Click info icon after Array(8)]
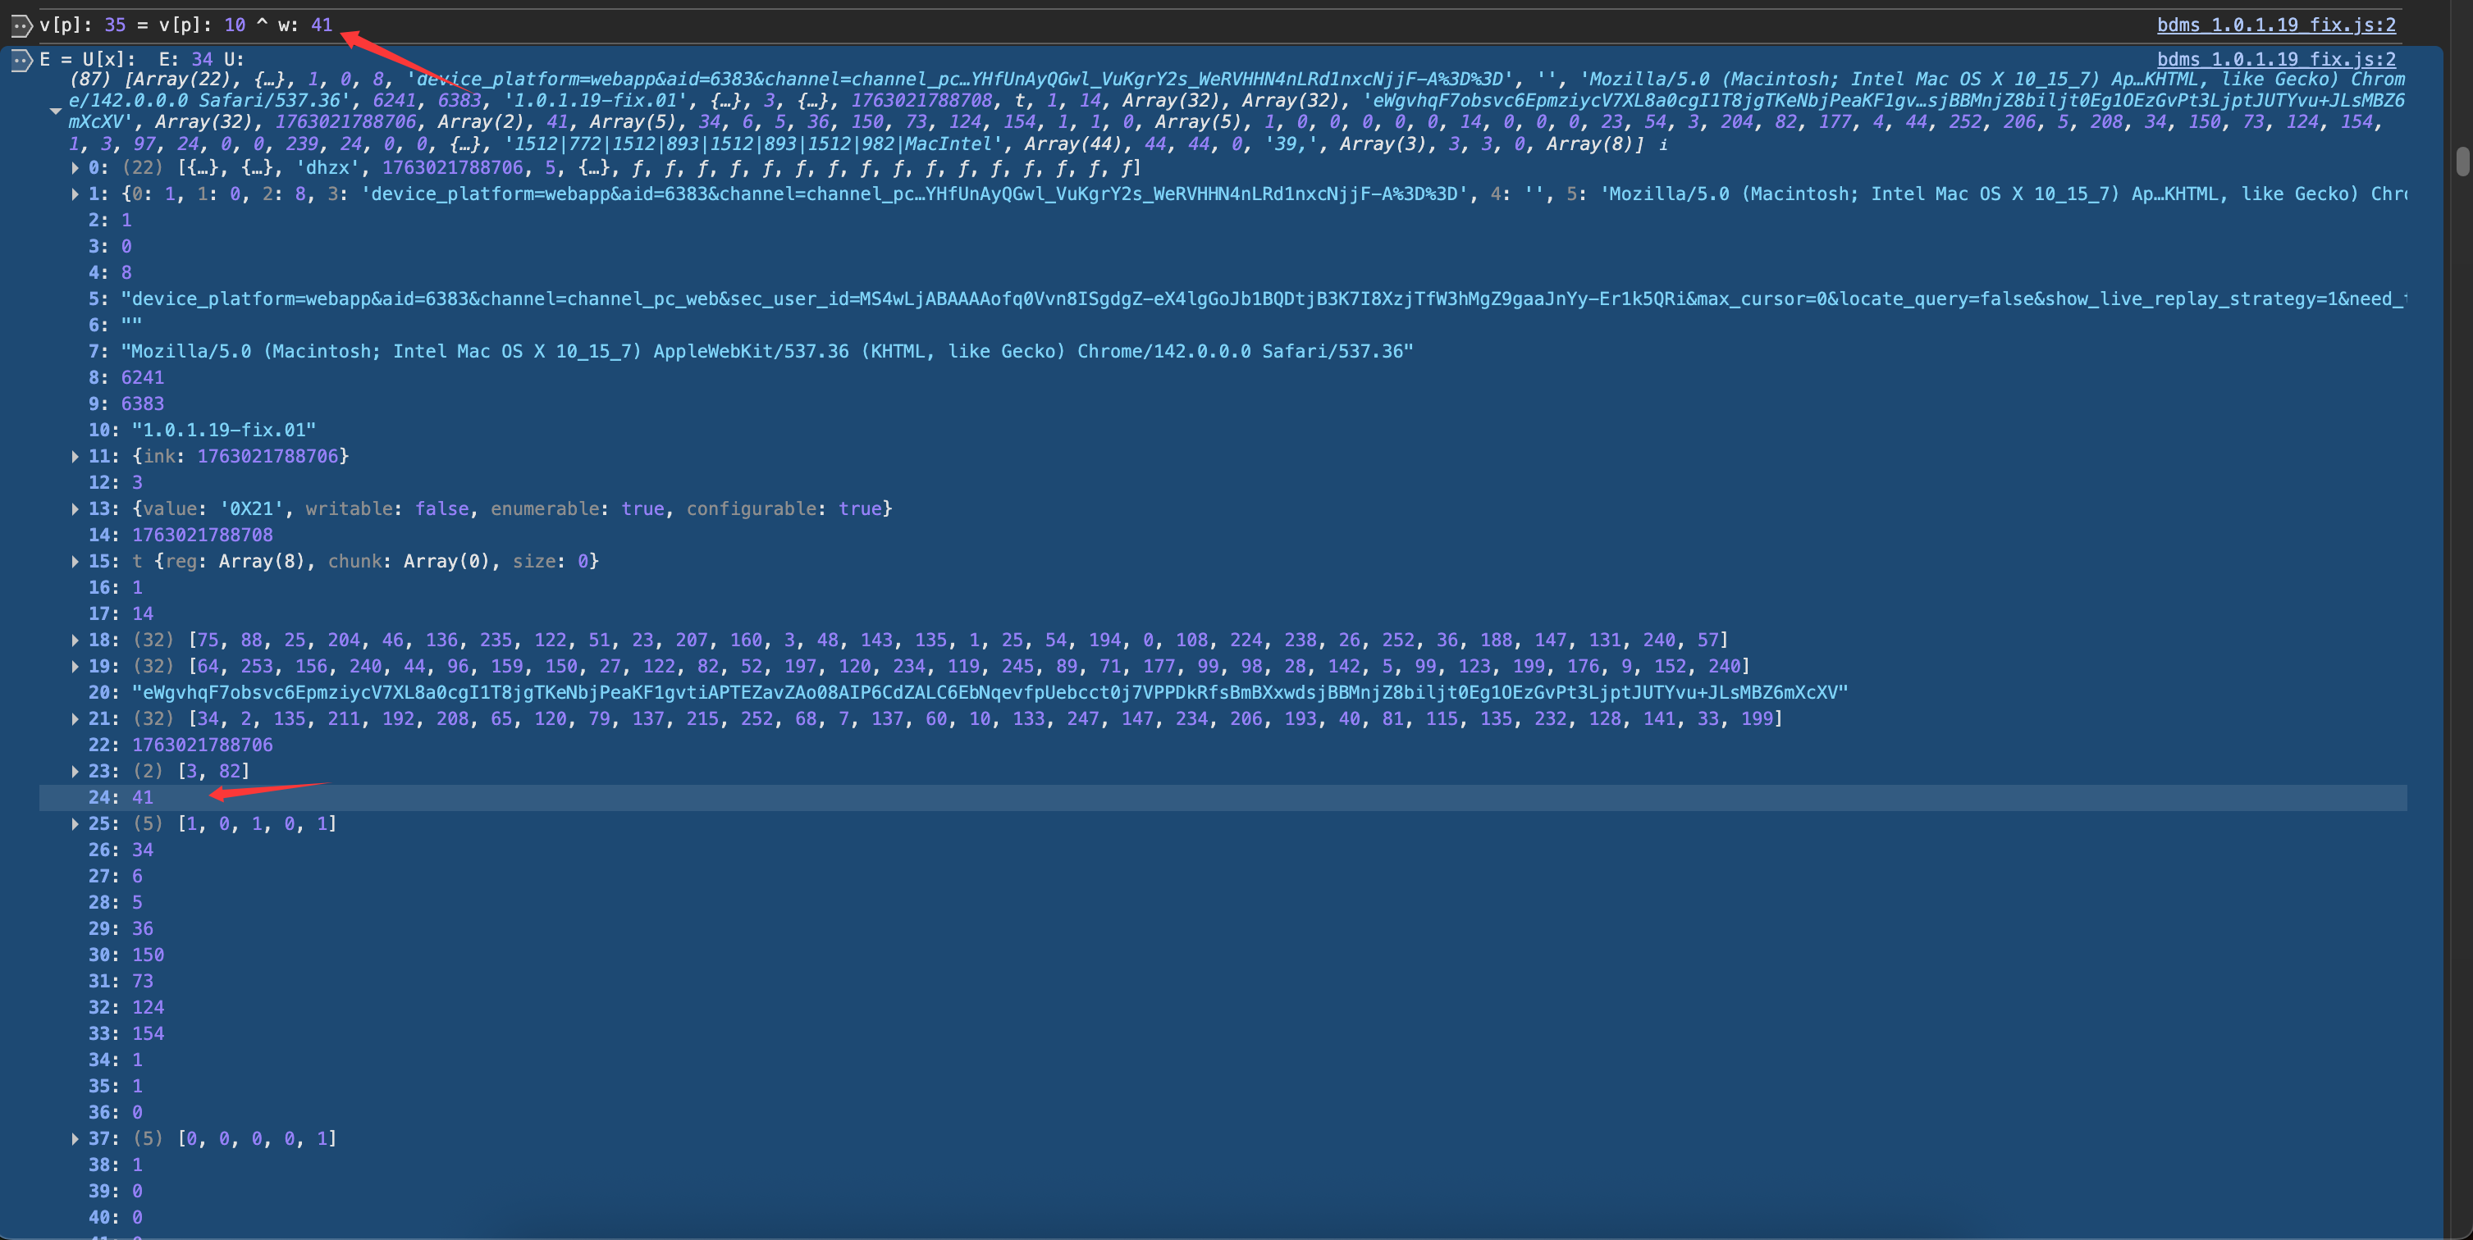This screenshot has width=2473, height=1240. 1662,145
